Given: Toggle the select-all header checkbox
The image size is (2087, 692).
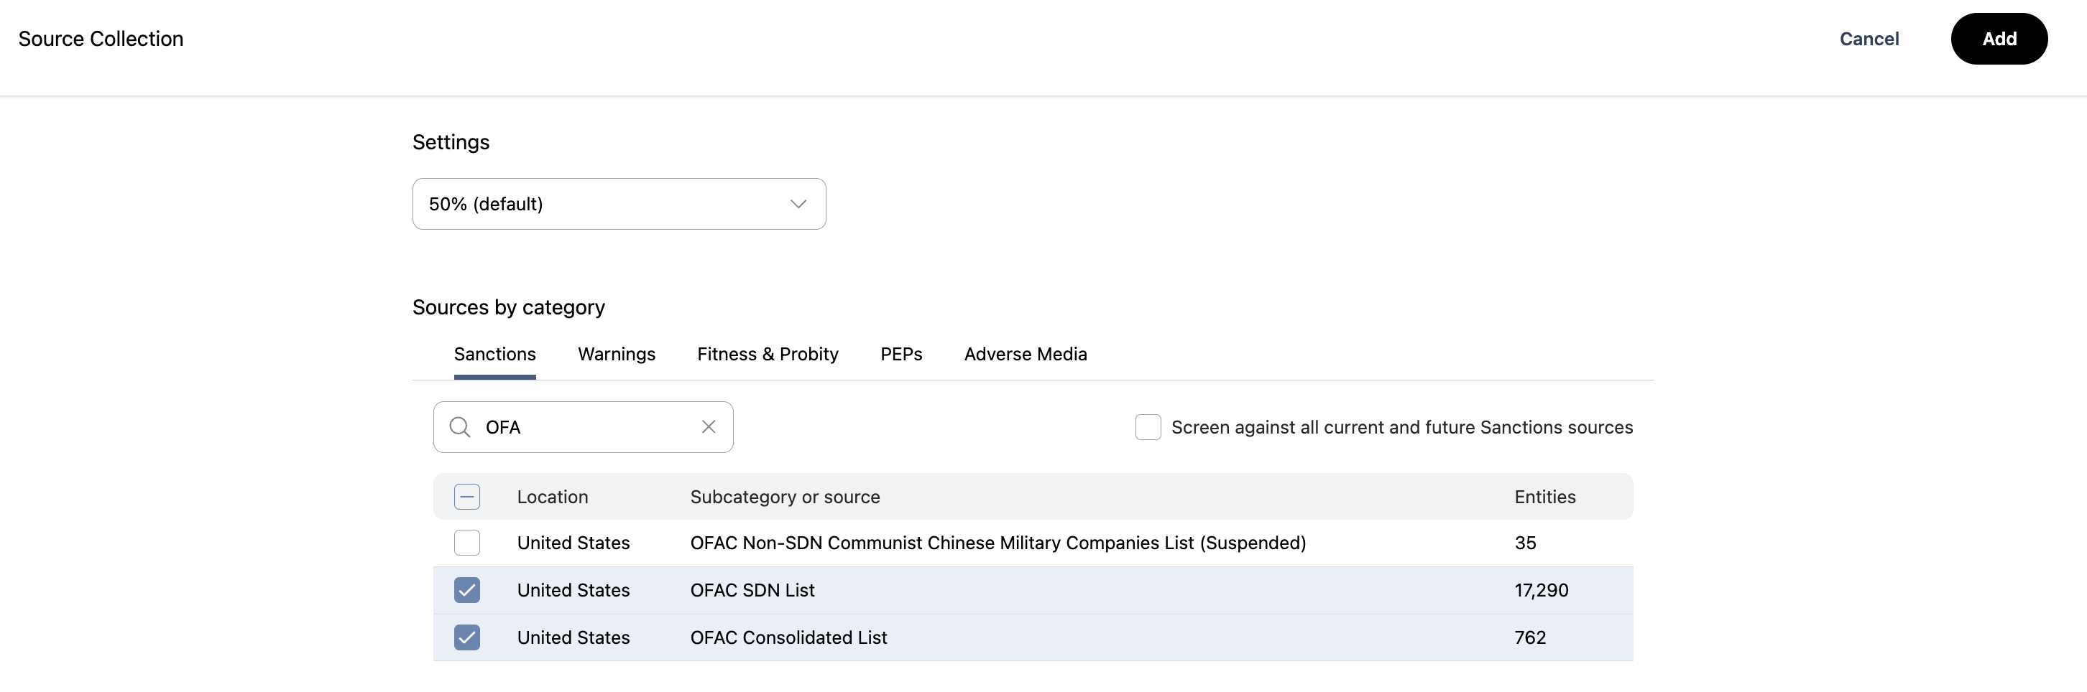Looking at the screenshot, I should pos(466,496).
